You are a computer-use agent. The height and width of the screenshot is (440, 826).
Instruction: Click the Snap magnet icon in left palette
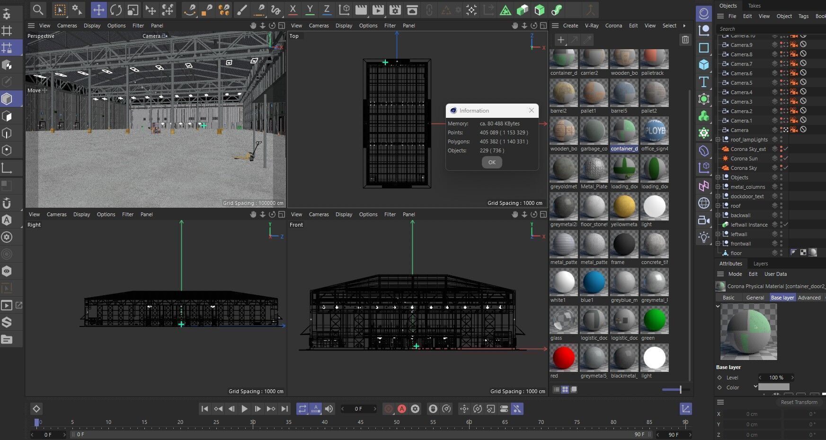point(7,203)
